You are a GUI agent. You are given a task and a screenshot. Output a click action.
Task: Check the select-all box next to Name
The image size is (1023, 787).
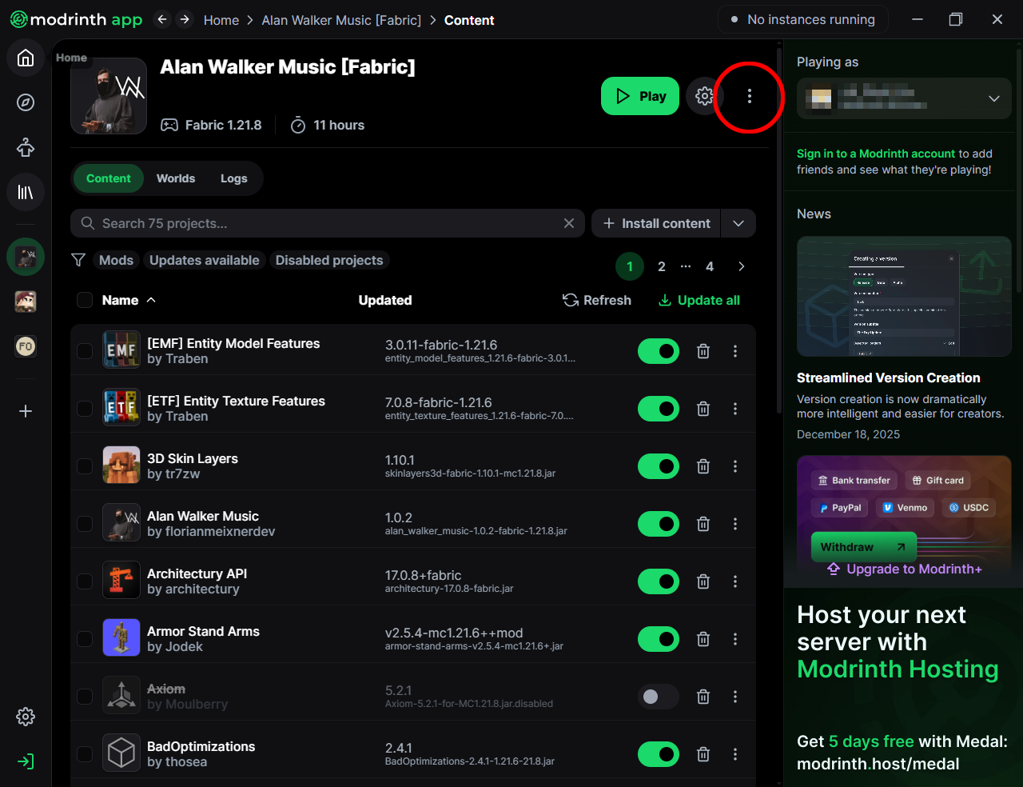(x=85, y=300)
